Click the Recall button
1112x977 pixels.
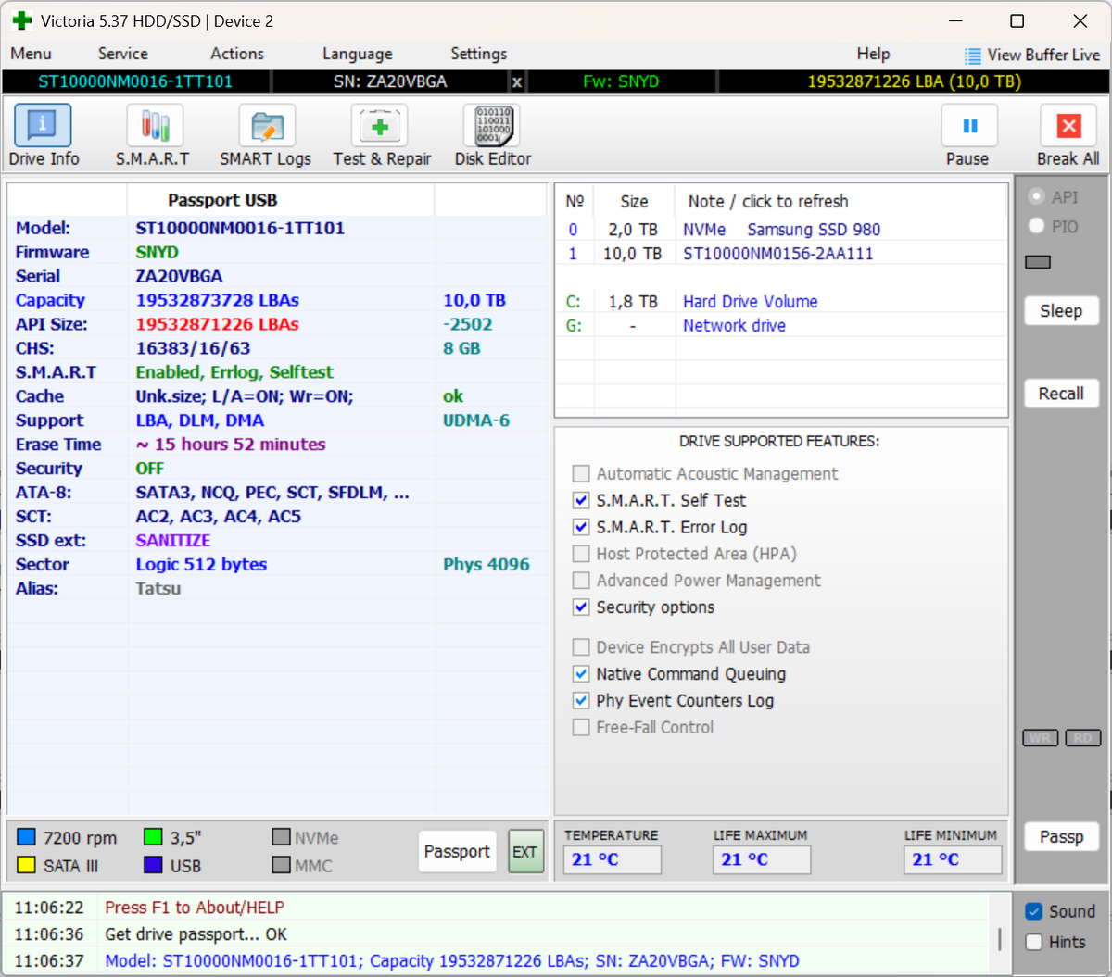point(1061,394)
